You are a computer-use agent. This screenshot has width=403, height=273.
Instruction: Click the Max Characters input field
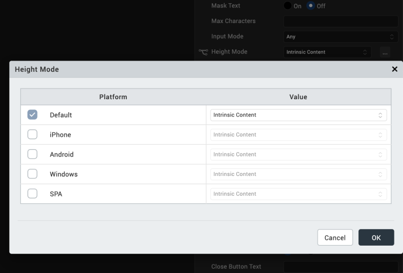[341, 21]
